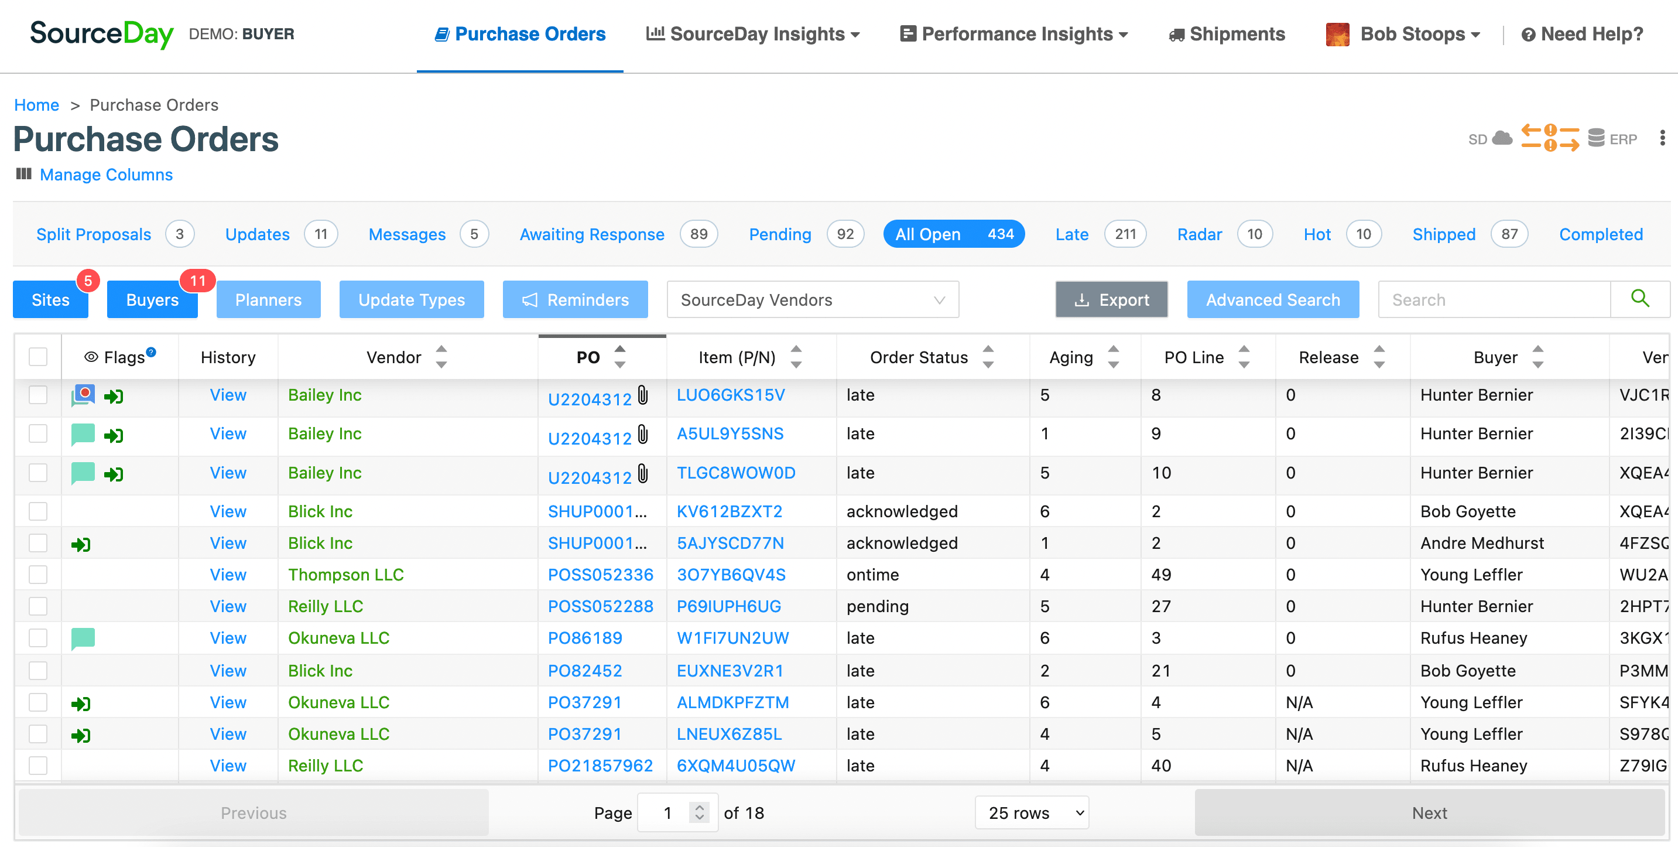The width and height of the screenshot is (1678, 847).
Task: Click the green search magnifier button
Action: (1639, 300)
